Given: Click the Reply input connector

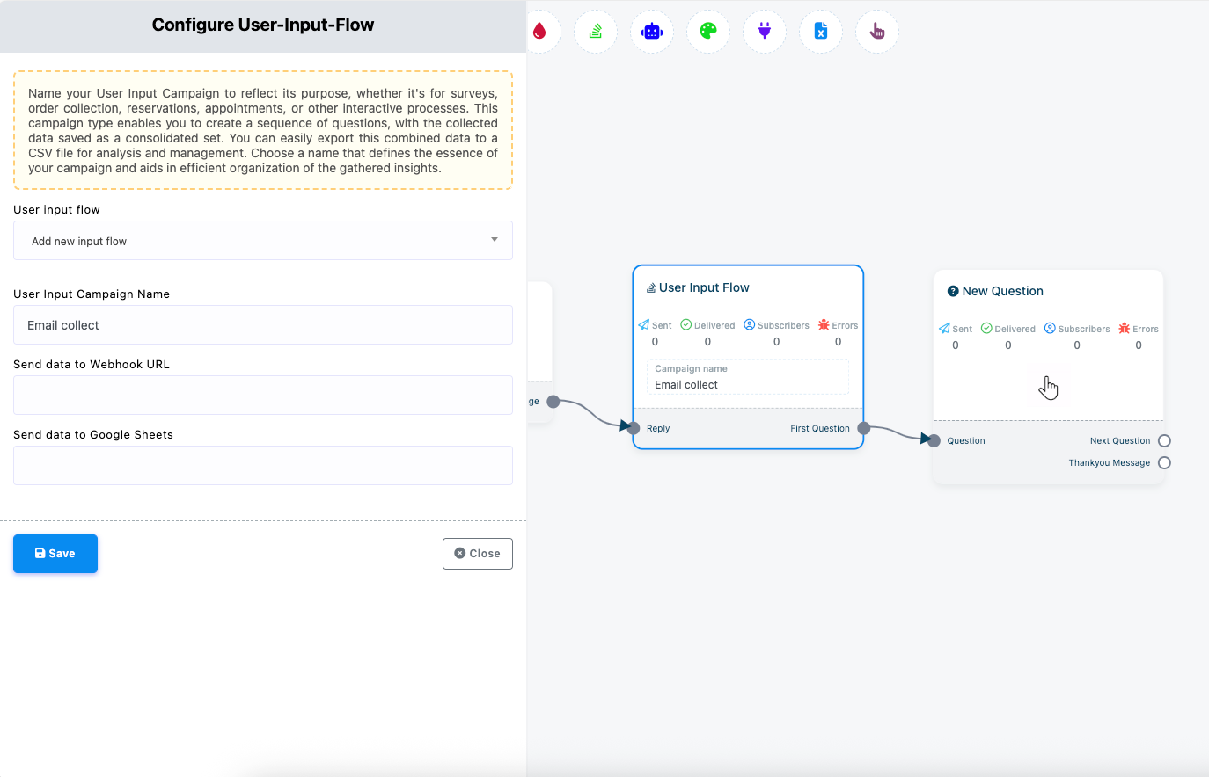Looking at the screenshot, I should click(634, 428).
